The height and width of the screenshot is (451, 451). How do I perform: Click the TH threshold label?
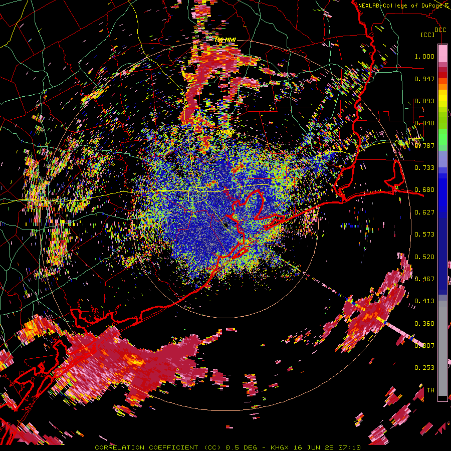point(430,390)
